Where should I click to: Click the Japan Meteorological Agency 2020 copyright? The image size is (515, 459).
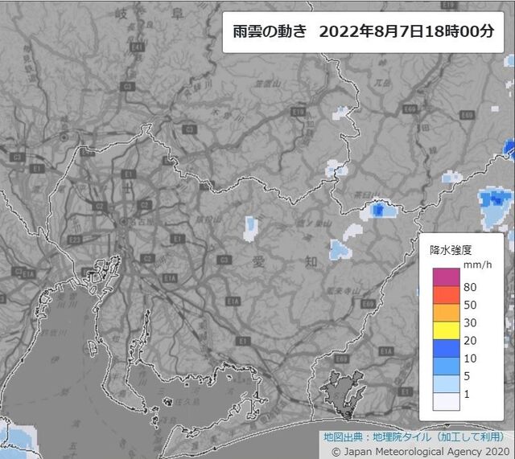point(421,452)
